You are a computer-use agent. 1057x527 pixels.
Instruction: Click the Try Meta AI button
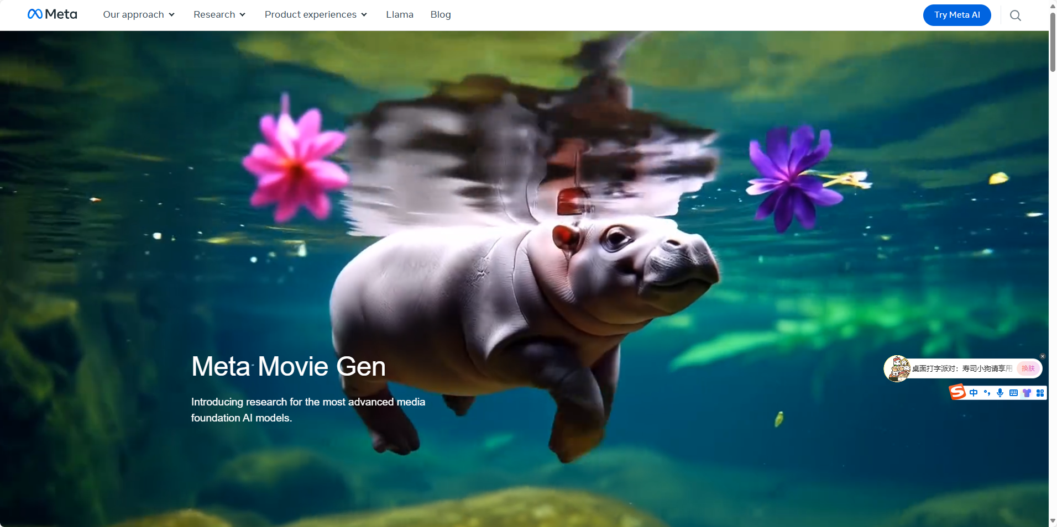[x=957, y=15]
